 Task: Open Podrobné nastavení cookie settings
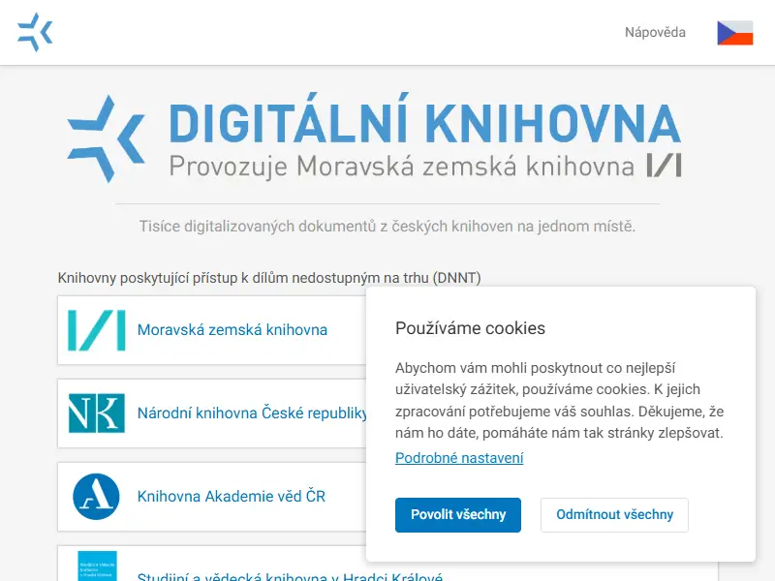point(459,458)
